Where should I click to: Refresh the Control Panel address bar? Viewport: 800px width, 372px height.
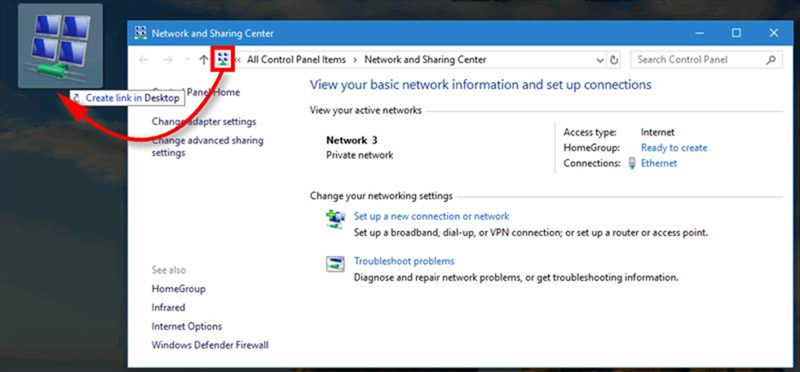tap(615, 59)
